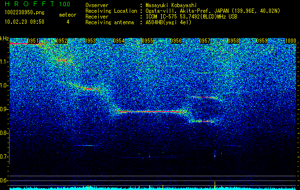The height and width of the screenshot is (190, 300).
Task: Click the Ovserver field label
Action: click(x=97, y=5)
